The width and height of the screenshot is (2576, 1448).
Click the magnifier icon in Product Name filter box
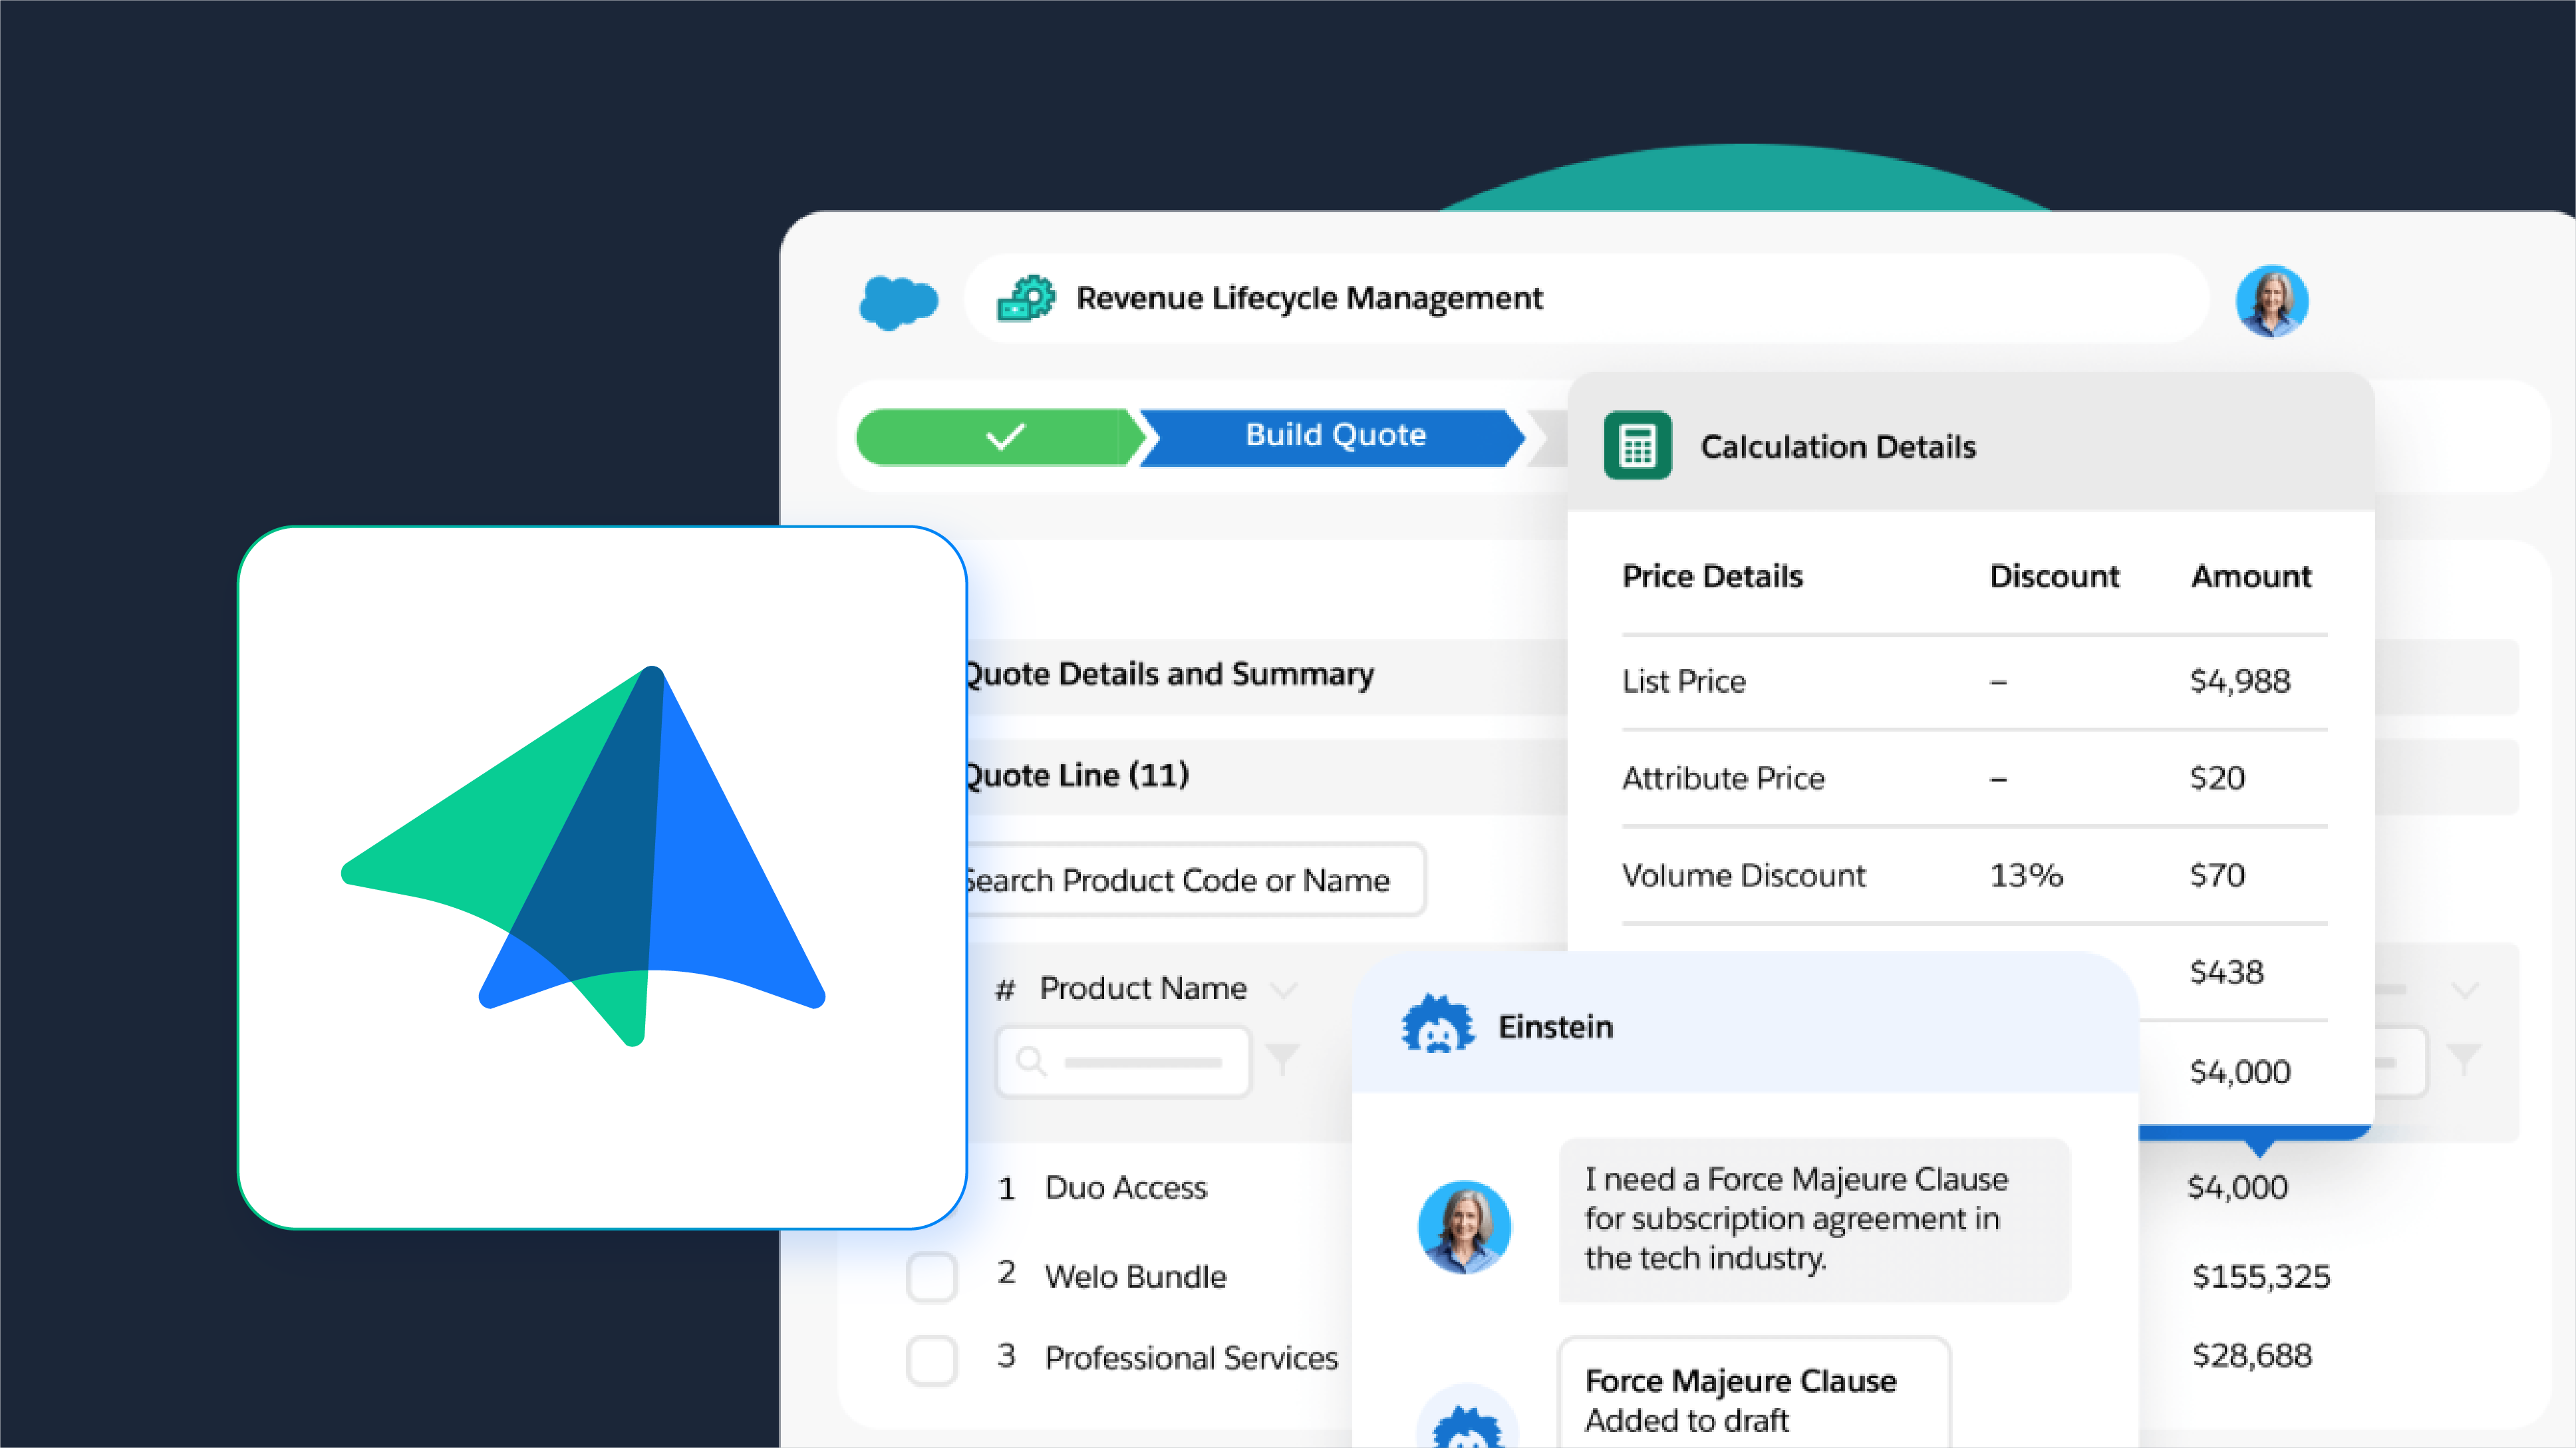pyautogui.click(x=1031, y=1061)
